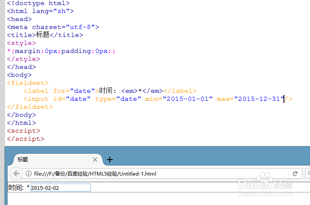Click the opening <fieldset> tag line
Screen dimensions: 310x205
28,83
